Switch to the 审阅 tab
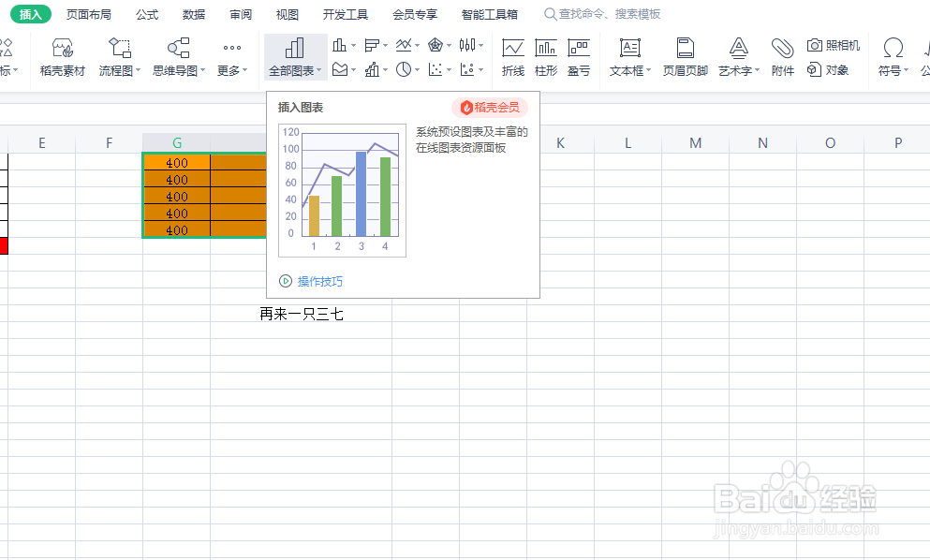The image size is (930, 560). coord(240,14)
